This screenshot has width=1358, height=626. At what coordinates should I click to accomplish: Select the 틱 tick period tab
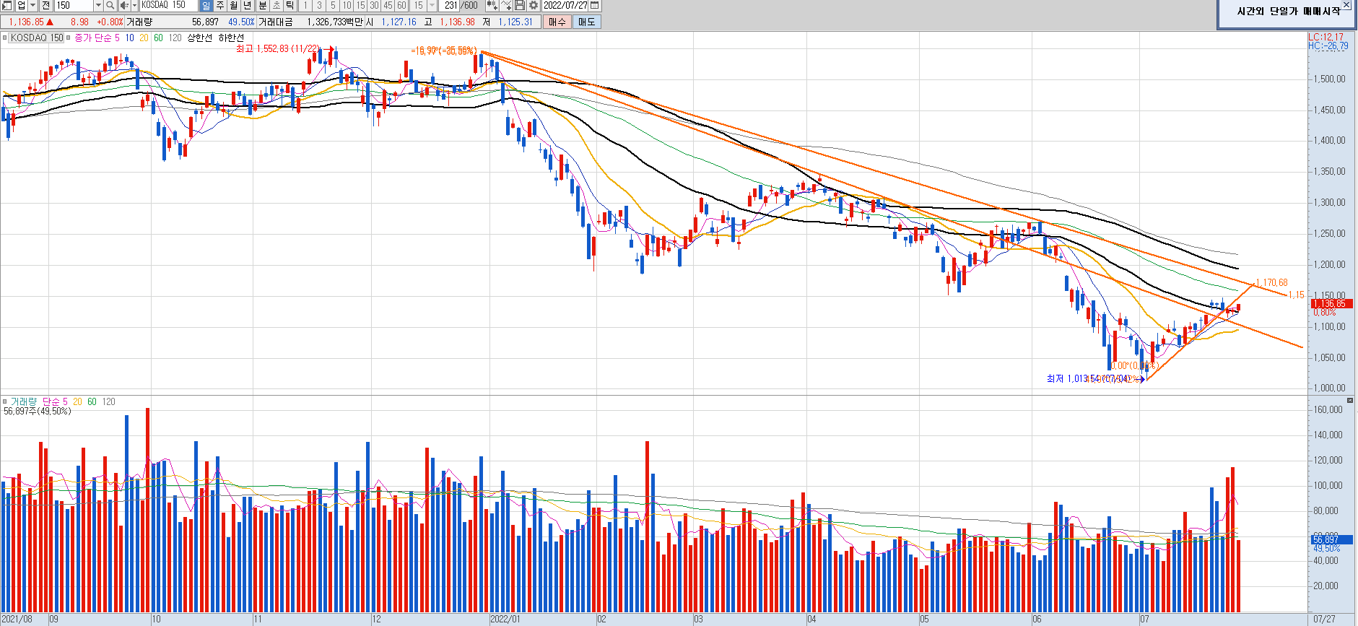(290, 5)
